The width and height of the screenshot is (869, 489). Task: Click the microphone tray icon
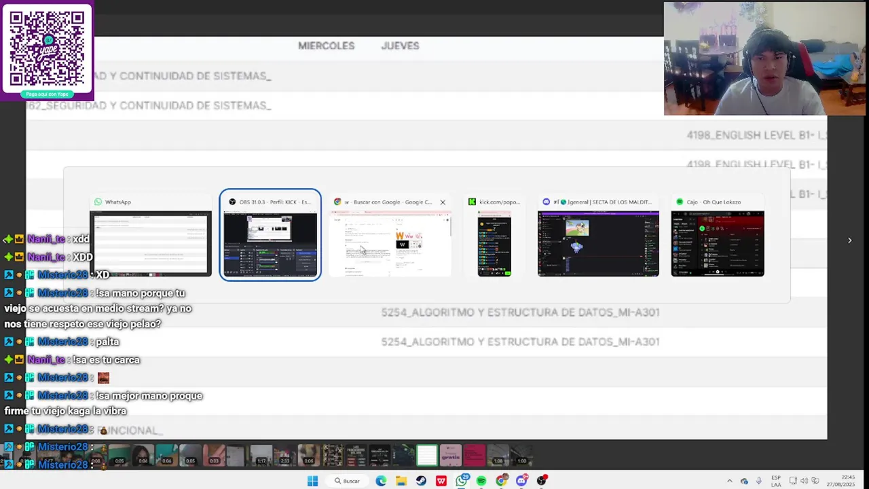pyautogui.click(x=759, y=481)
